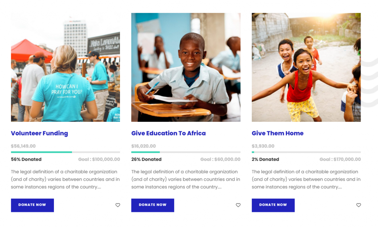Click heart icon on Volunteer Funding card
Image resolution: width=378 pixels, height=227 pixels.
coord(118,205)
